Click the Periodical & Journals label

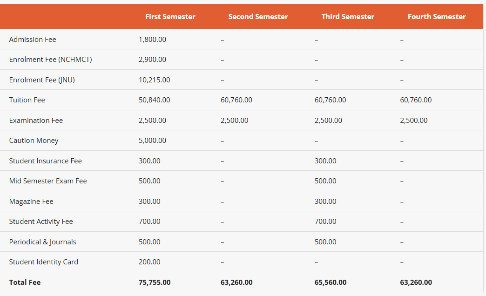tap(42, 242)
